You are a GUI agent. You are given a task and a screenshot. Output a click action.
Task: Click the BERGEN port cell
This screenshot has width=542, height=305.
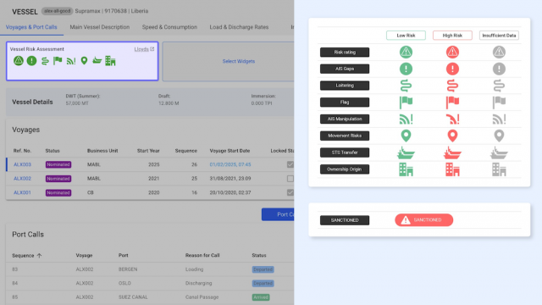point(128,269)
